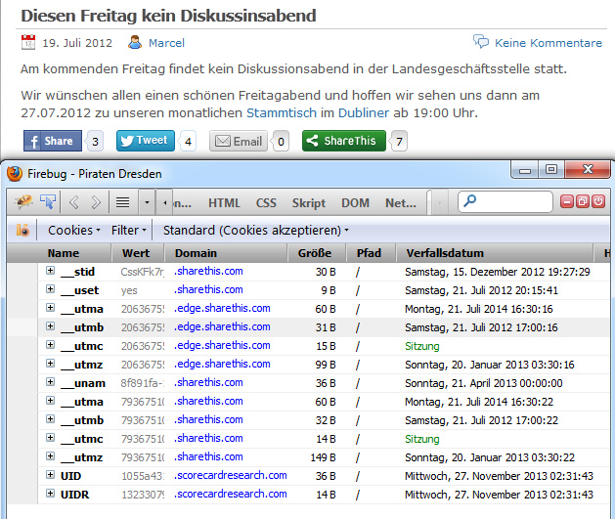Viewport: 615px width, 519px height.
Task: Click the Email share button
Action: coord(239,141)
